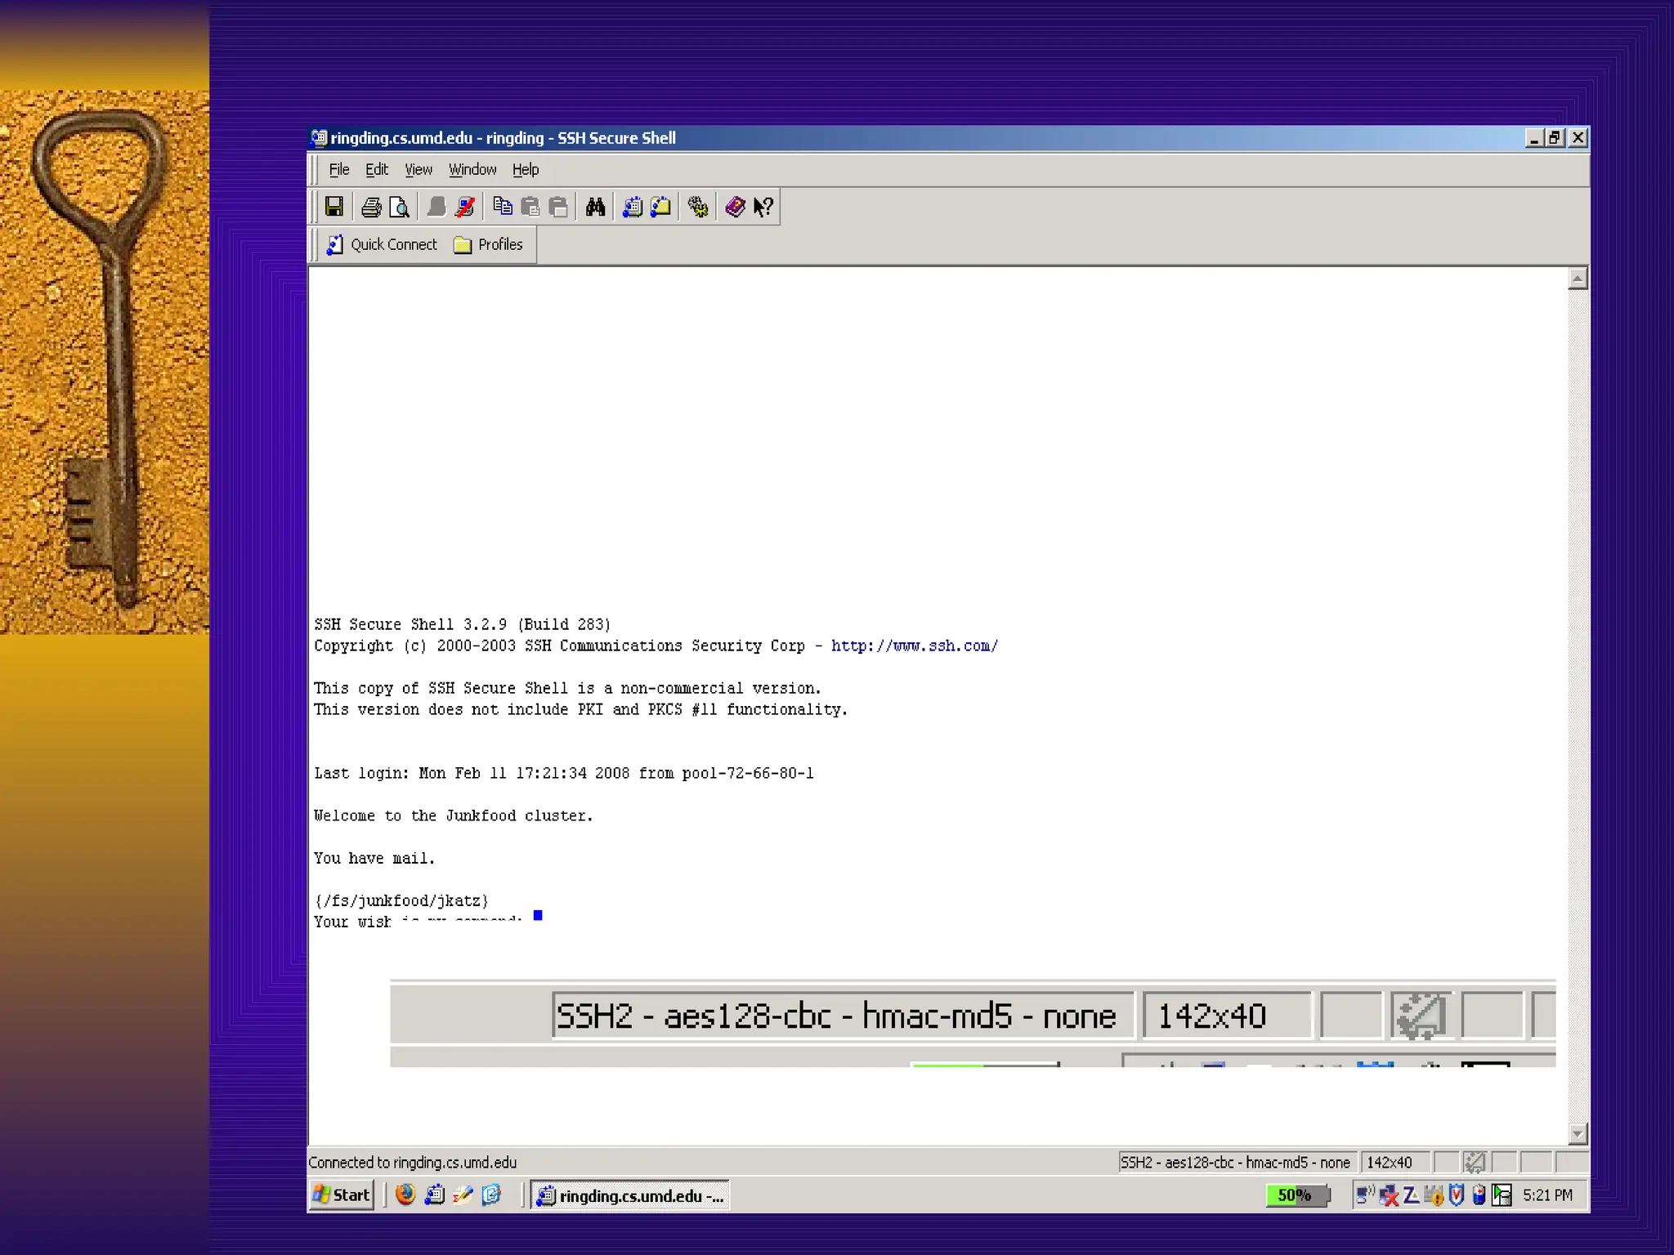Open the File menu
Image resolution: width=1674 pixels, height=1255 pixels.
pyautogui.click(x=338, y=169)
